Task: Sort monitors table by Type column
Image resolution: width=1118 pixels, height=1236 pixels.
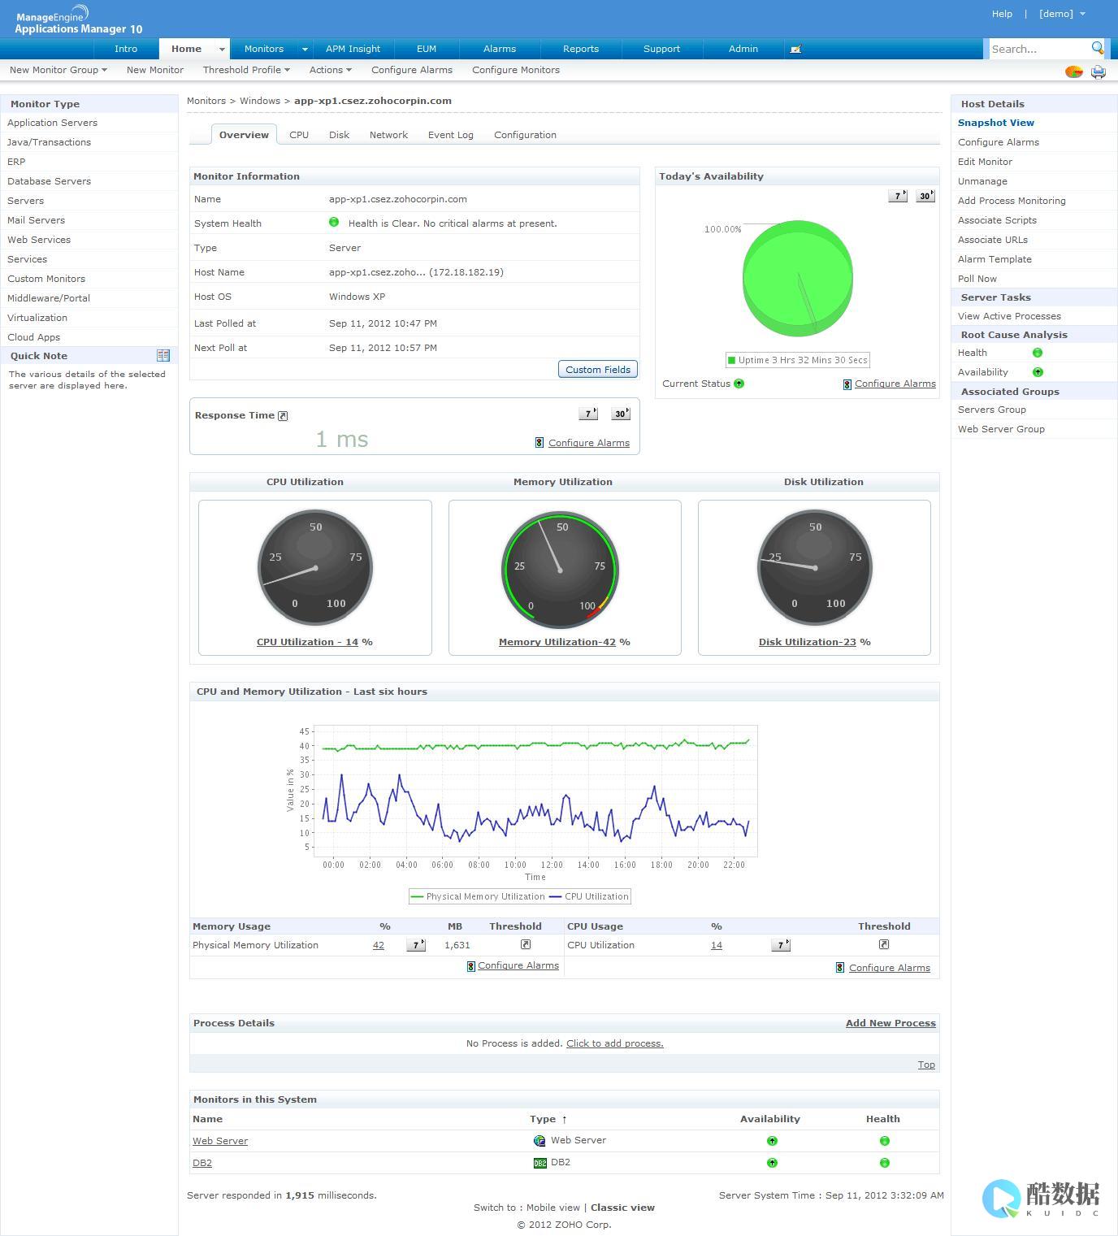Action: click(548, 1119)
